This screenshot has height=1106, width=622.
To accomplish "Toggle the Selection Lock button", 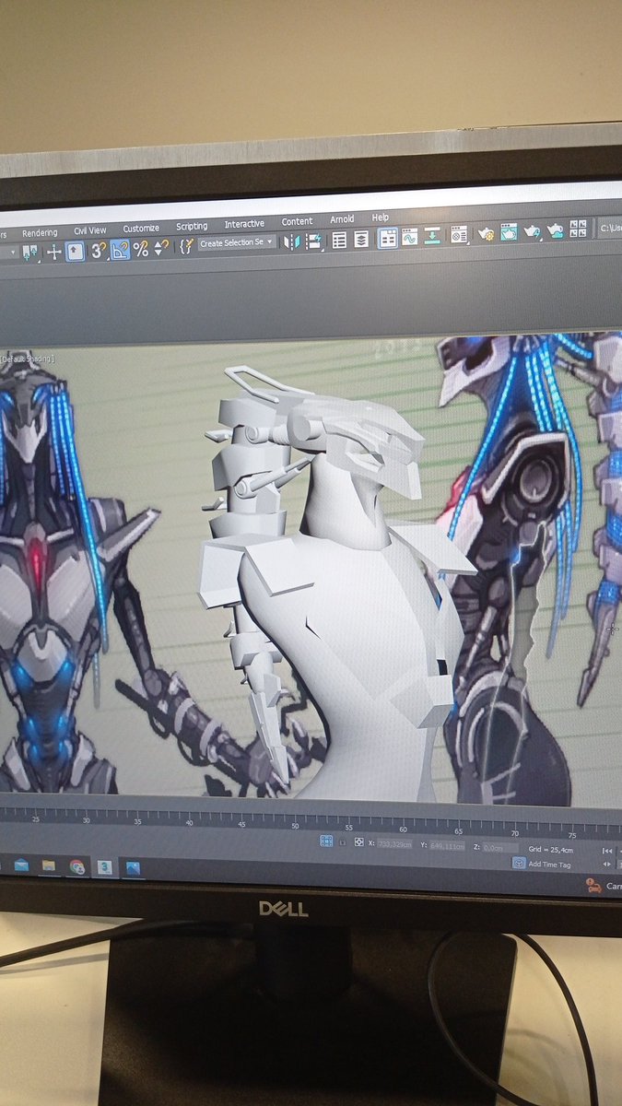I will pos(343,841).
